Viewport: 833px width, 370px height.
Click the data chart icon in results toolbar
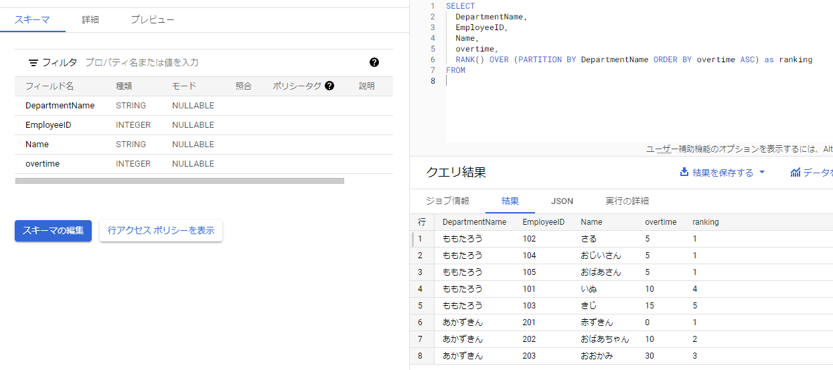click(796, 172)
